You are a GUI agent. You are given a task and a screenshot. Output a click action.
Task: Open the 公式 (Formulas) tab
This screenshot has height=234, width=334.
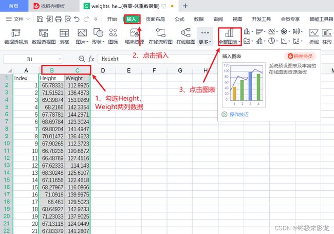pos(179,19)
